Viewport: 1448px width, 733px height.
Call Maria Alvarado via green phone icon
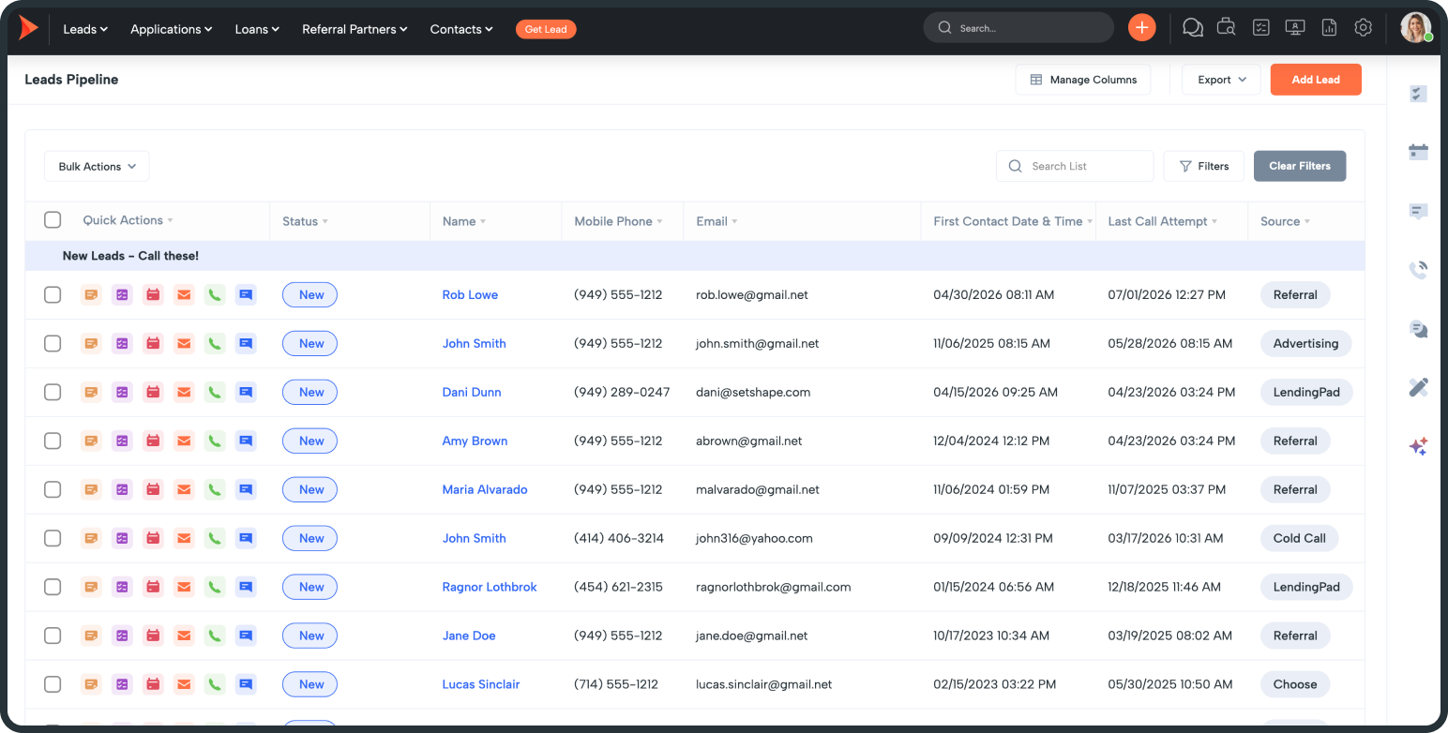(x=215, y=489)
